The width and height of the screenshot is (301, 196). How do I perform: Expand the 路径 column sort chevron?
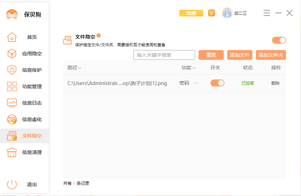pyautogui.click(x=80, y=68)
